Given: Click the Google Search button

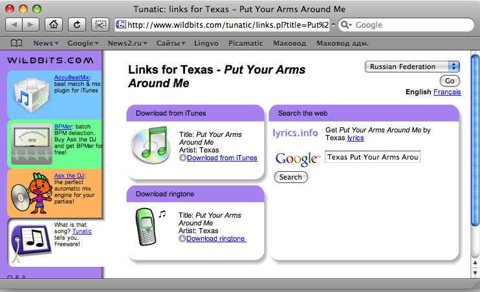Looking at the screenshot, I should pos(290,177).
